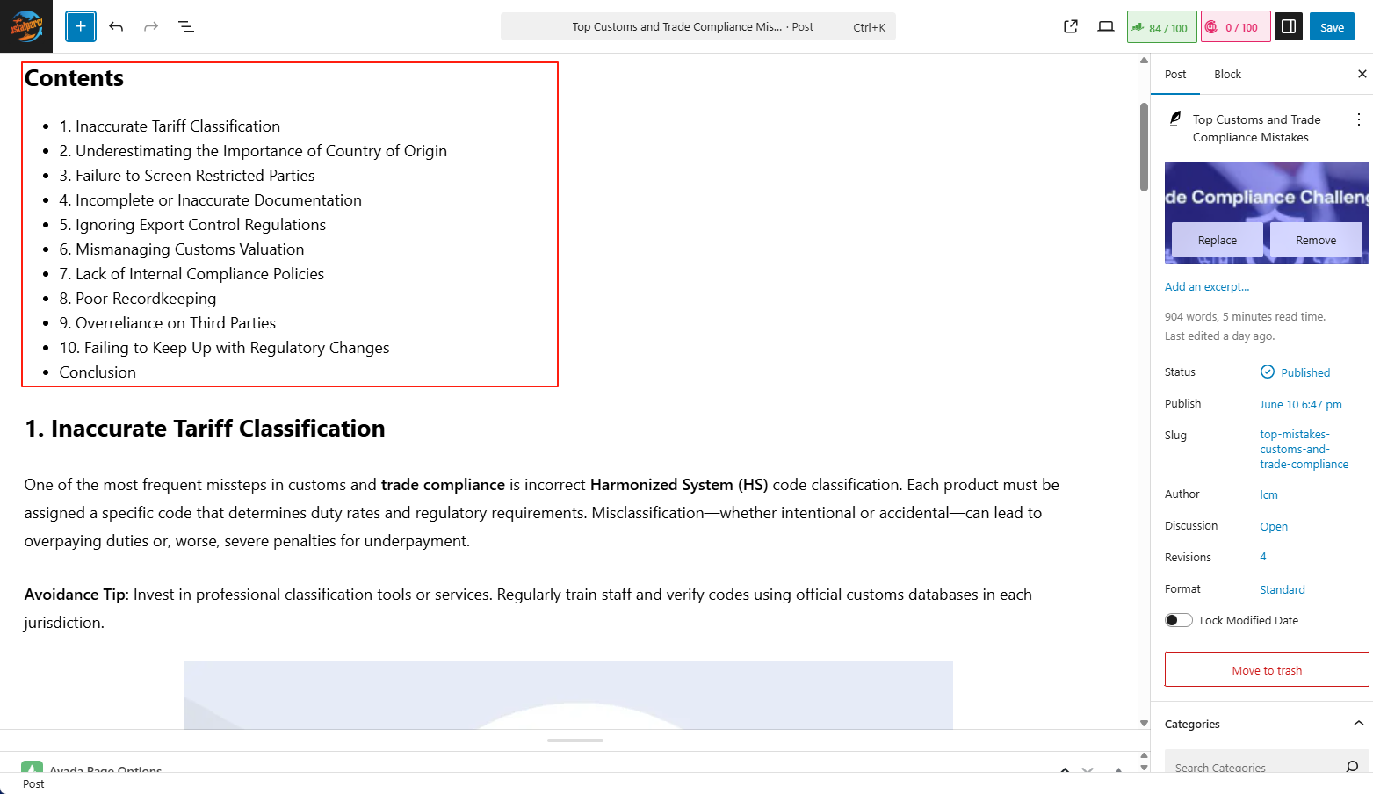Open preview device options
Viewport: 1373px width, 794px height.
click(x=1105, y=26)
